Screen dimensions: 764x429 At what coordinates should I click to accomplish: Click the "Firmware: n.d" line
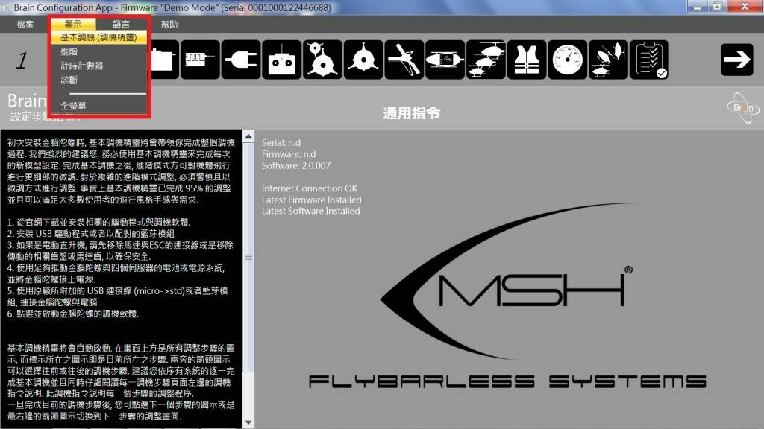click(x=289, y=154)
